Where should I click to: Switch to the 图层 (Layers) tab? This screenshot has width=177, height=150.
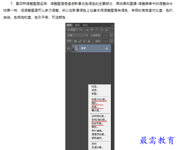pos(69,25)
